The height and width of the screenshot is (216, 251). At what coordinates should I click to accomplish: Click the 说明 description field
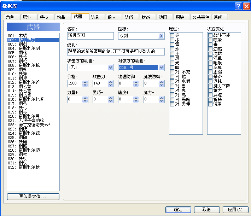tap(116, 52)
